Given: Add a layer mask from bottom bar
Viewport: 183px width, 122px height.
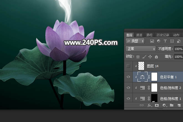Looking at the screenshot, I should coord(157,105).
